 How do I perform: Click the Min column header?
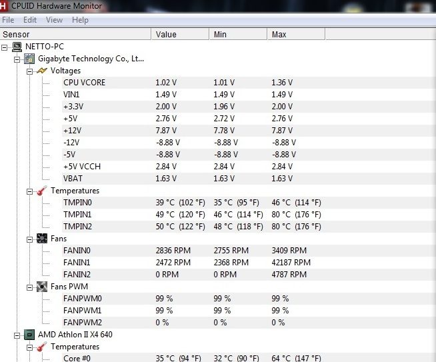click(238, 34)
